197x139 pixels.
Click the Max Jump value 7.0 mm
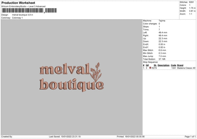pyautogui.click(x=162, y=56)
